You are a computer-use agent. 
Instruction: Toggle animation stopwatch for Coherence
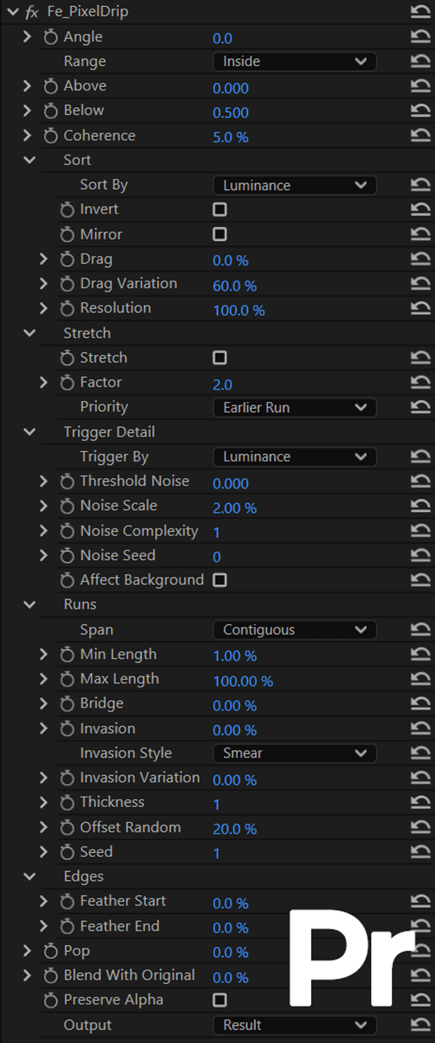coord(50,135)
